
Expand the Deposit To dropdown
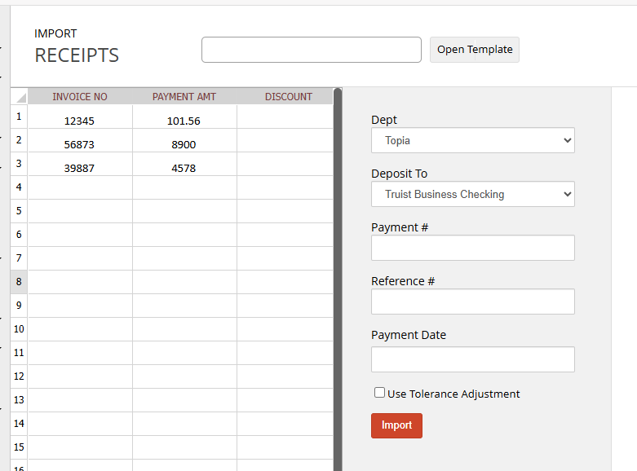coord(473,194)
